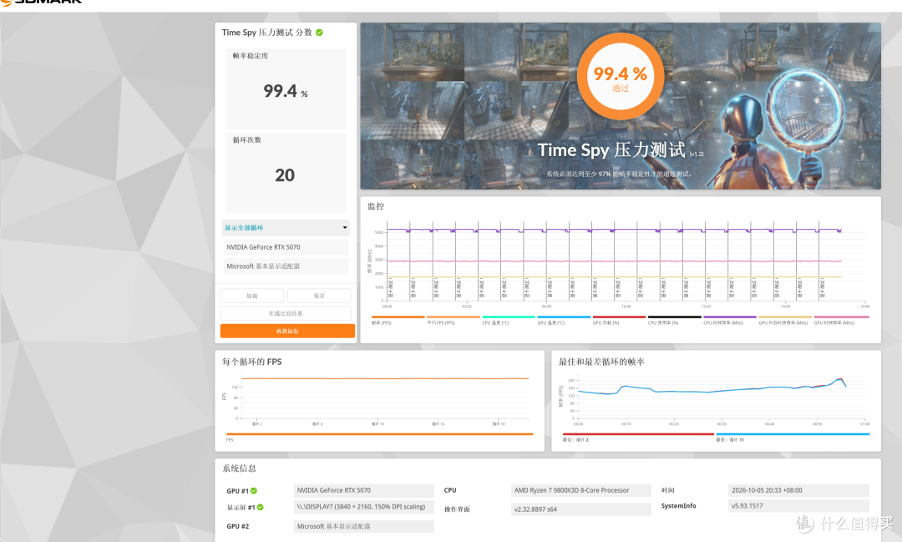This screenshot has width=902, height=542.
Task: Click GPU #2 value Microsoft 基本显示适配器
Action: click(363, 526)
